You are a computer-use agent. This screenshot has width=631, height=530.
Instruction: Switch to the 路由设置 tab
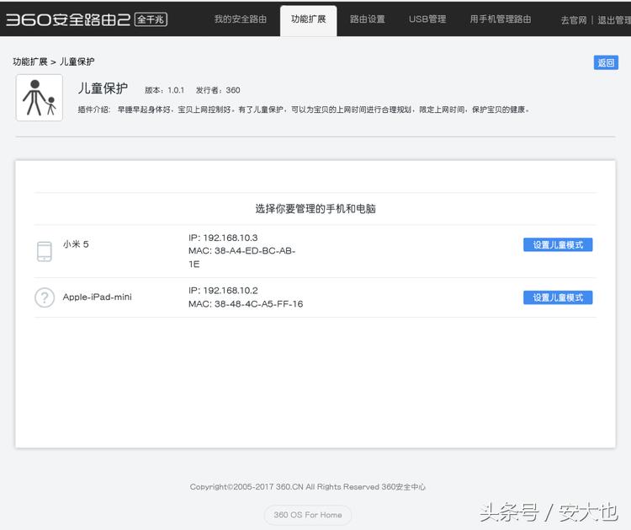368,19
